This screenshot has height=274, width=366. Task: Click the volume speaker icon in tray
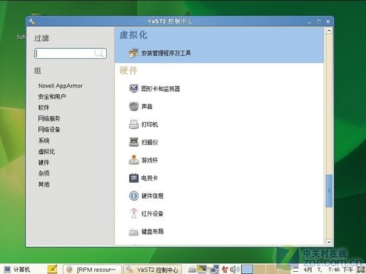(234, 270)
